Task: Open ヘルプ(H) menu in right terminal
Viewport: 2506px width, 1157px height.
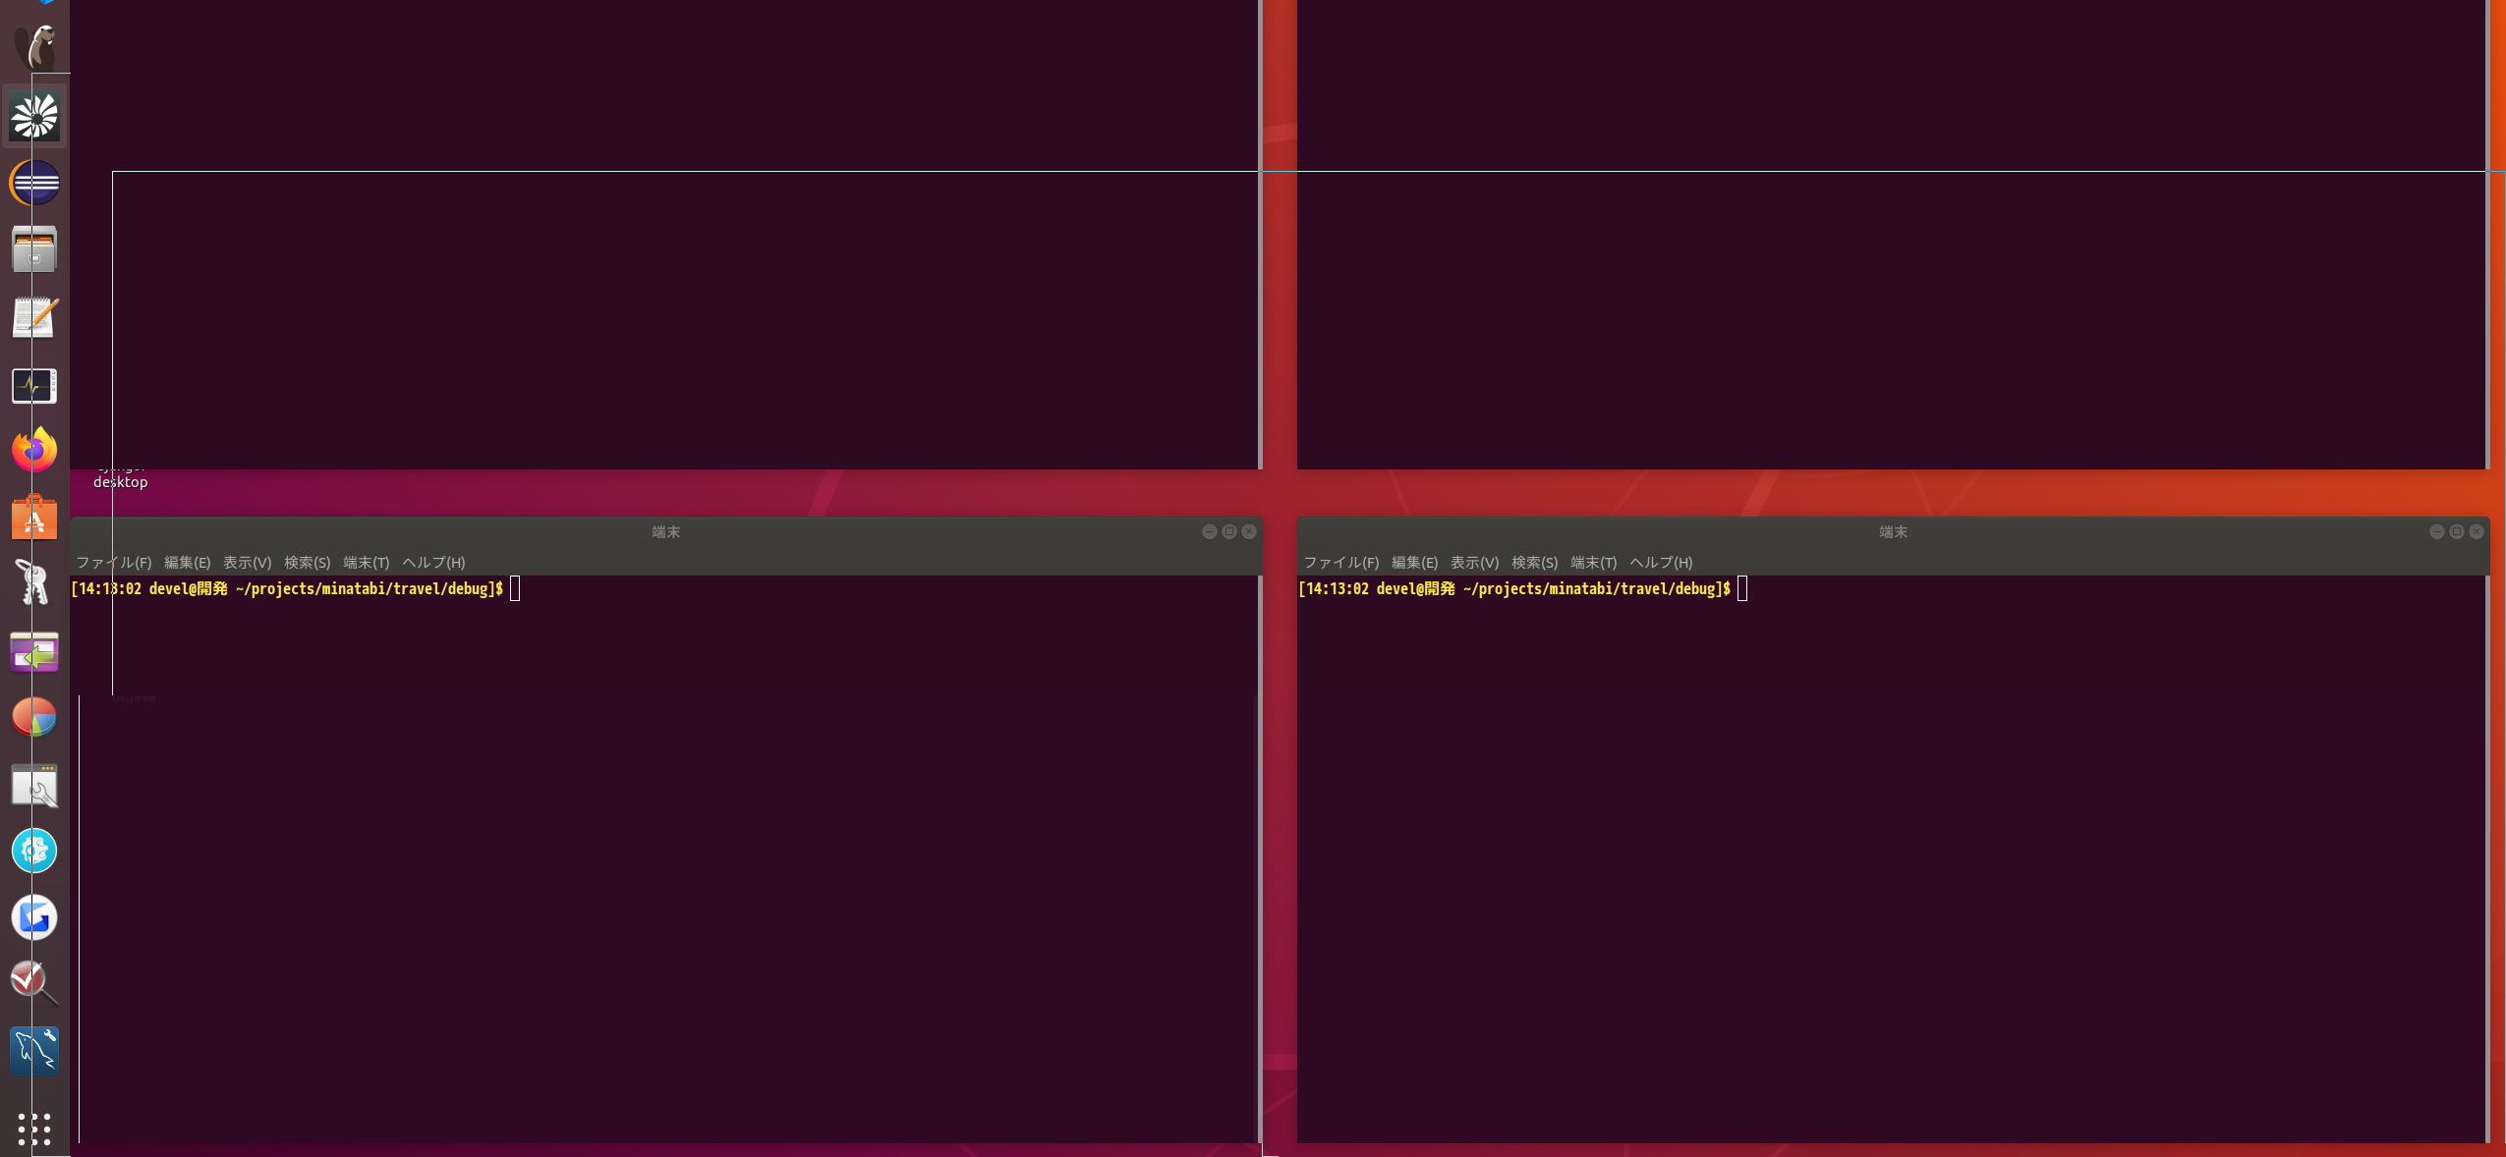Action: (x=1661, y=563)
